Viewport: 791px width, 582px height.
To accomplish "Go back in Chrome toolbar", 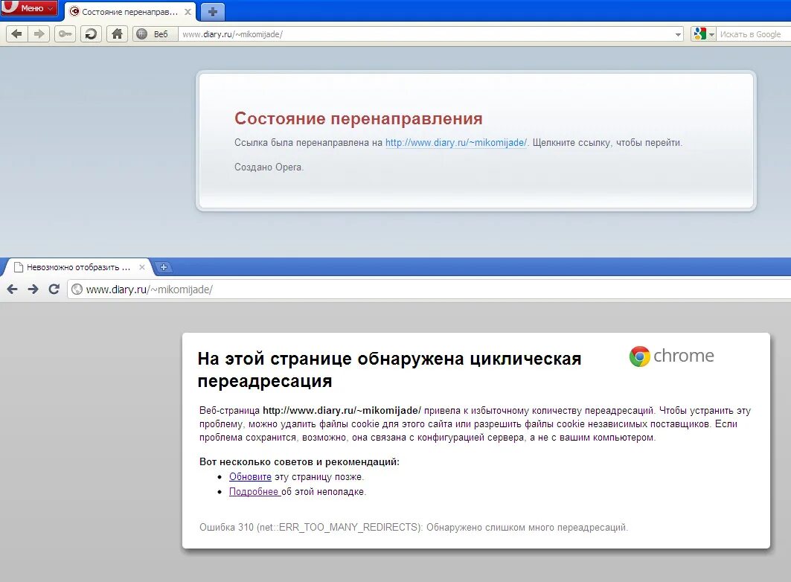I will click(x=12, y=289).
